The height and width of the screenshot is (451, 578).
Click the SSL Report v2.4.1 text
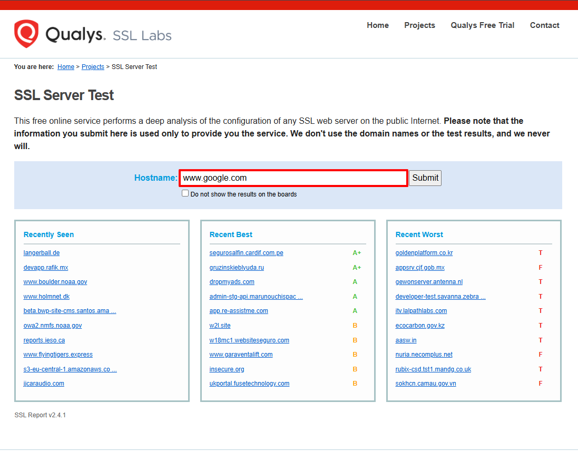click(x=40, y=415)
